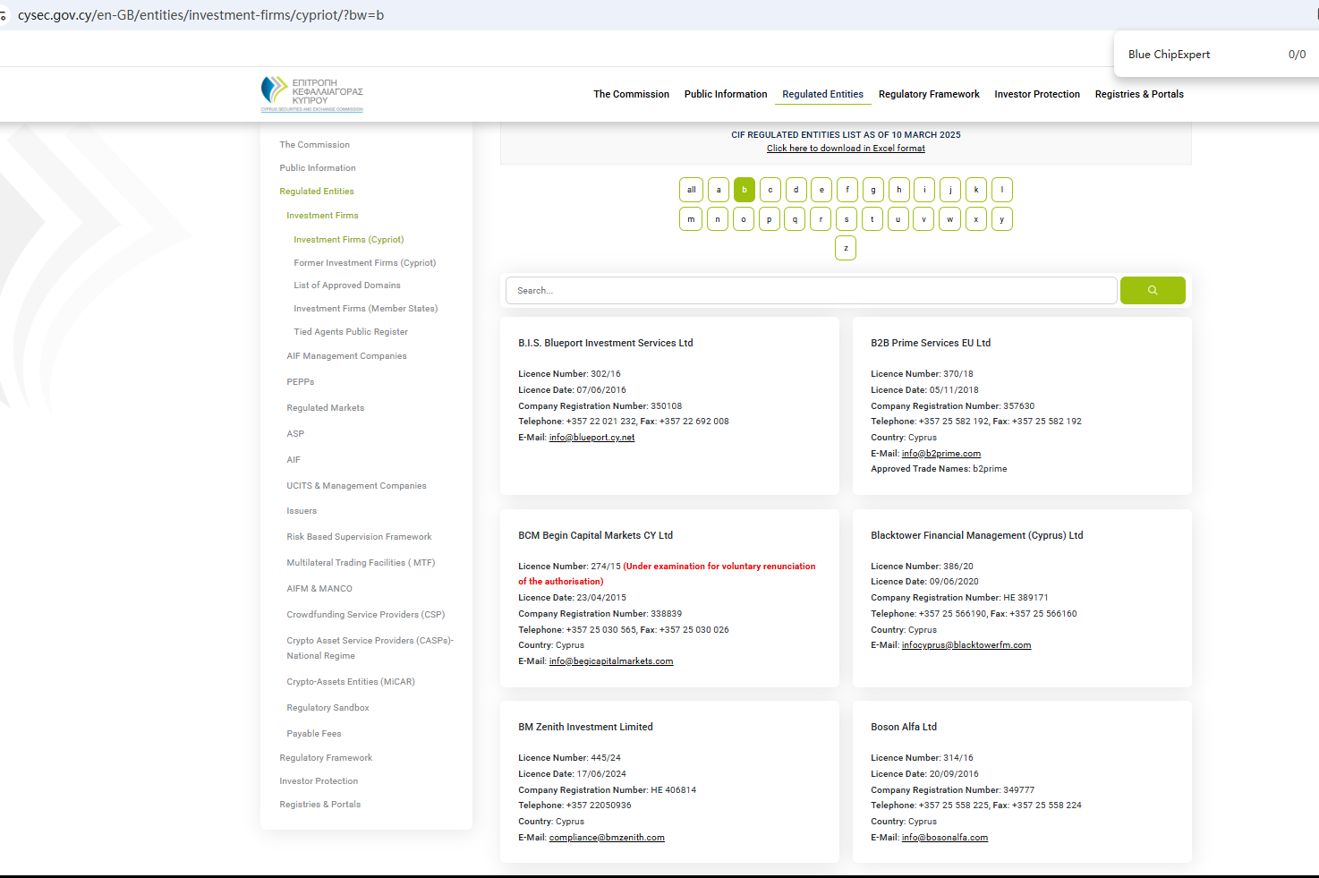Click the site info icon beside URL
Image resolution: width=1319 pixels, height=878 pixels.
pos(4,15)
